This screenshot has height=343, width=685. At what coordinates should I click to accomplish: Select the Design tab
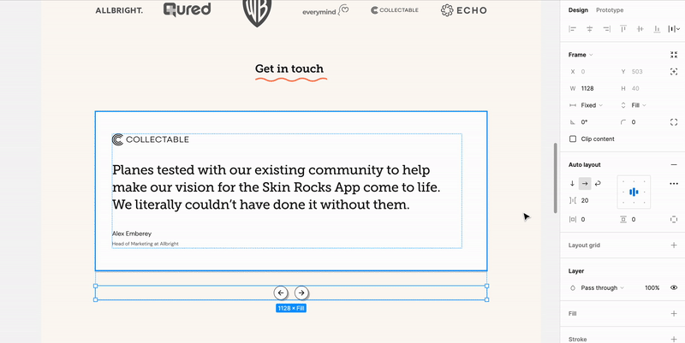pyautogui.click(x=578, y=10)
